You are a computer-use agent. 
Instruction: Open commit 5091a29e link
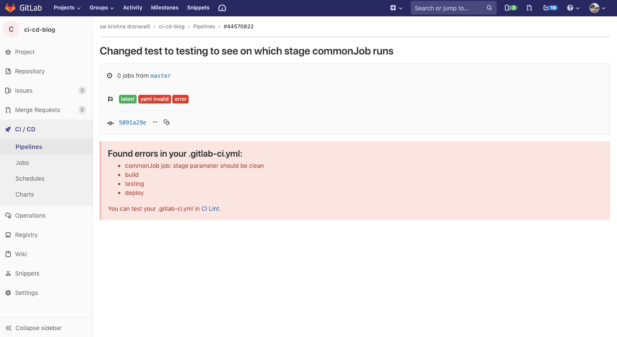(132, 122)
